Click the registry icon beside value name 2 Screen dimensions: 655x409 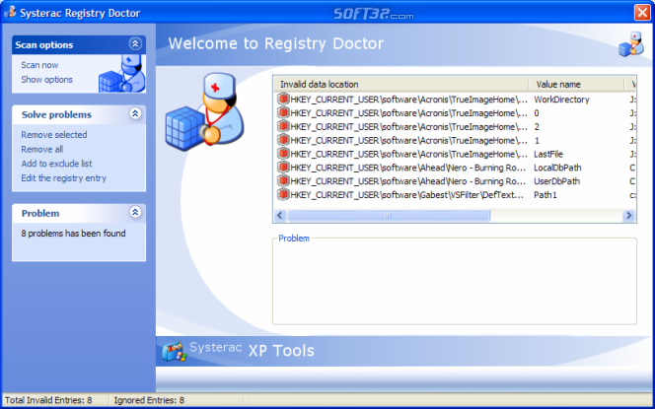point(283,126)
